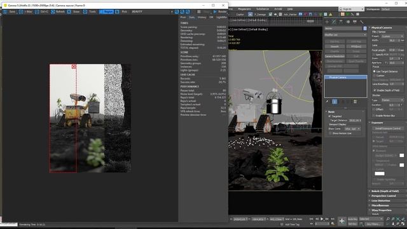
Task: Click Go to Start playback button
Action: (x=311, y=219)
